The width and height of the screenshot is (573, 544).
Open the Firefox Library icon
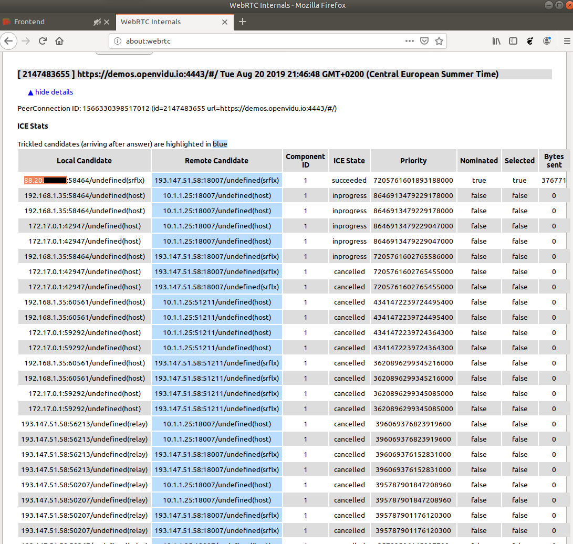tap(496, 40)
